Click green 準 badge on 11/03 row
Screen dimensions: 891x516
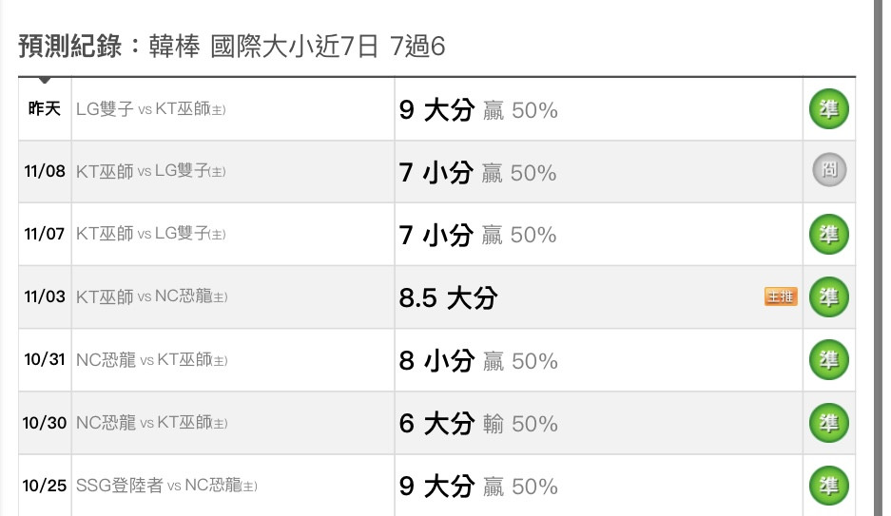[x=828, y=296]
